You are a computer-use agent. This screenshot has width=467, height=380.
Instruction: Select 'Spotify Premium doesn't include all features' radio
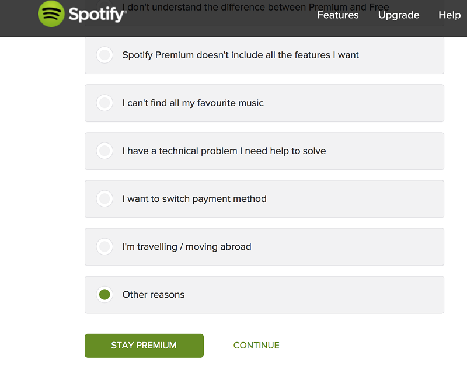pyautogui.click(x=104, y=55)
